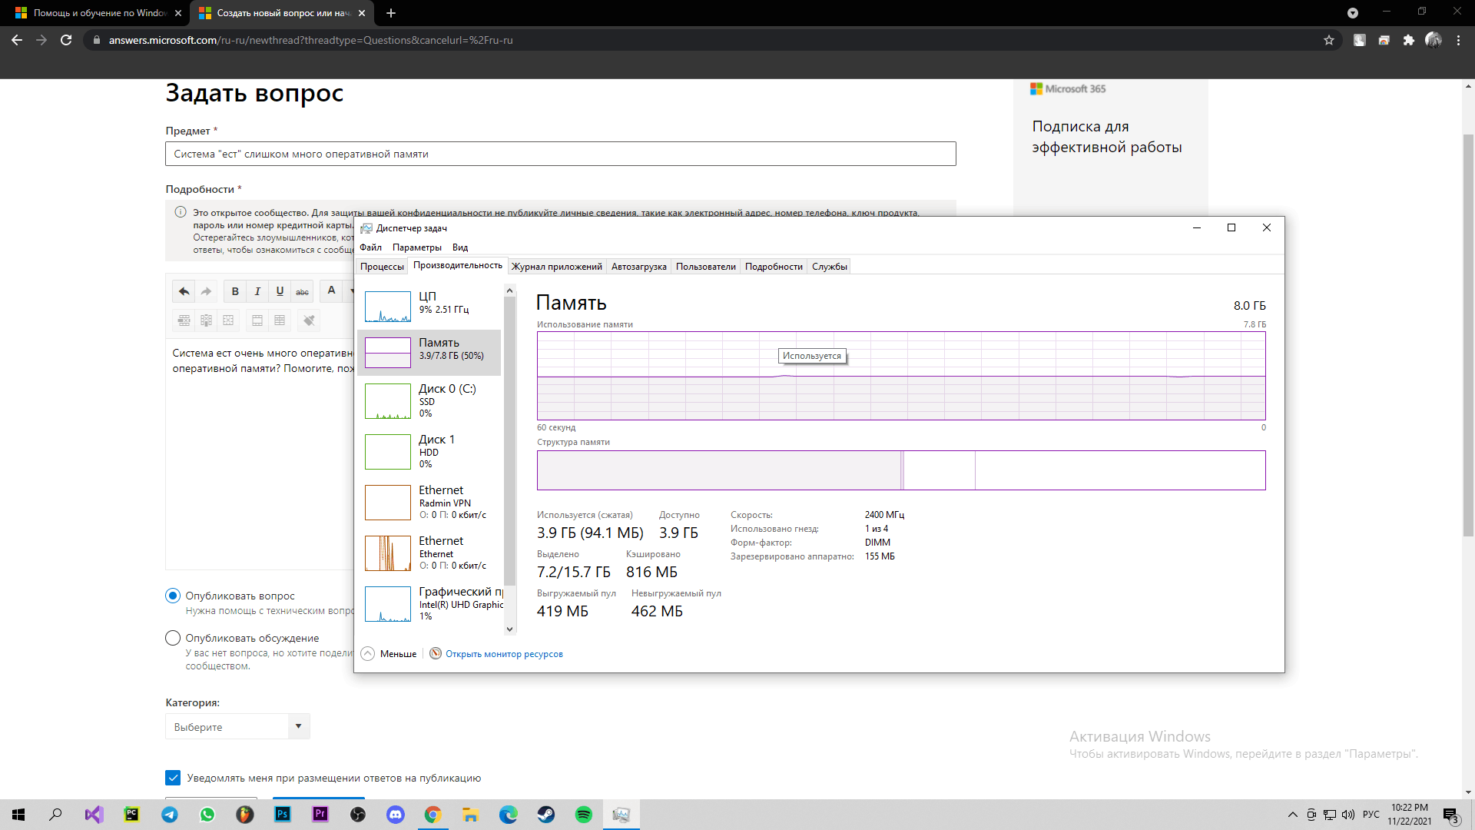Switch to 'Помощь и обучение по Windows' browser tab

click(98, 13)
